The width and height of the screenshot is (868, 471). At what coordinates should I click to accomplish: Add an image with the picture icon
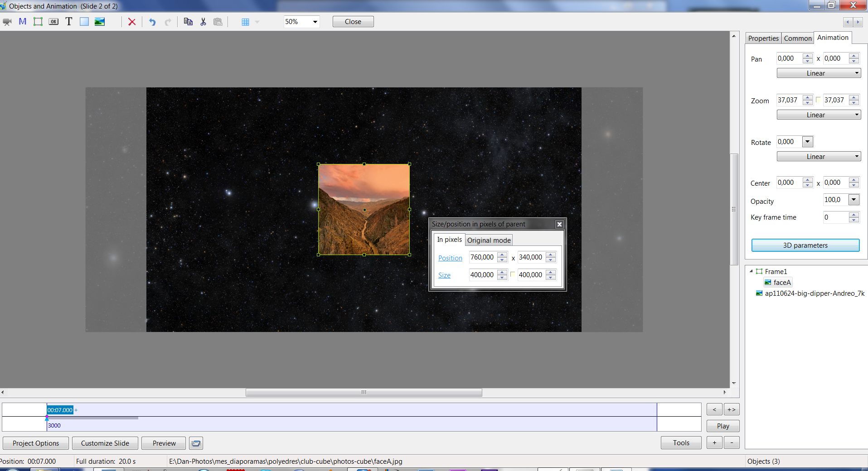tap(100, 22)
